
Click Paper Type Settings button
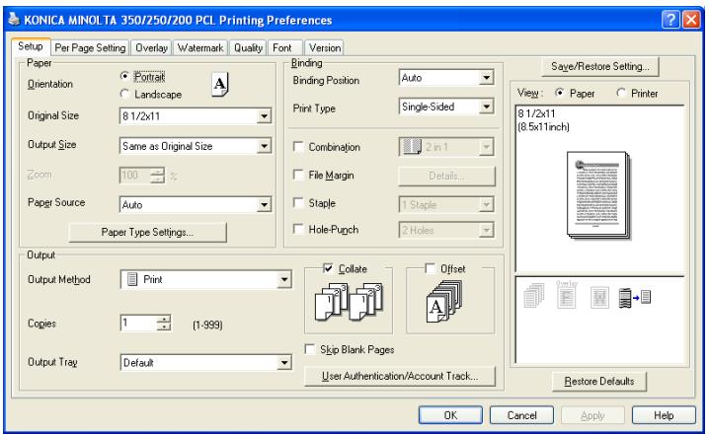(147, 232)
